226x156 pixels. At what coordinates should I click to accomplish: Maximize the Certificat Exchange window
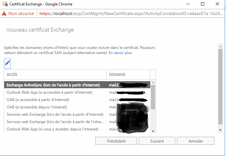coord(203,4)
